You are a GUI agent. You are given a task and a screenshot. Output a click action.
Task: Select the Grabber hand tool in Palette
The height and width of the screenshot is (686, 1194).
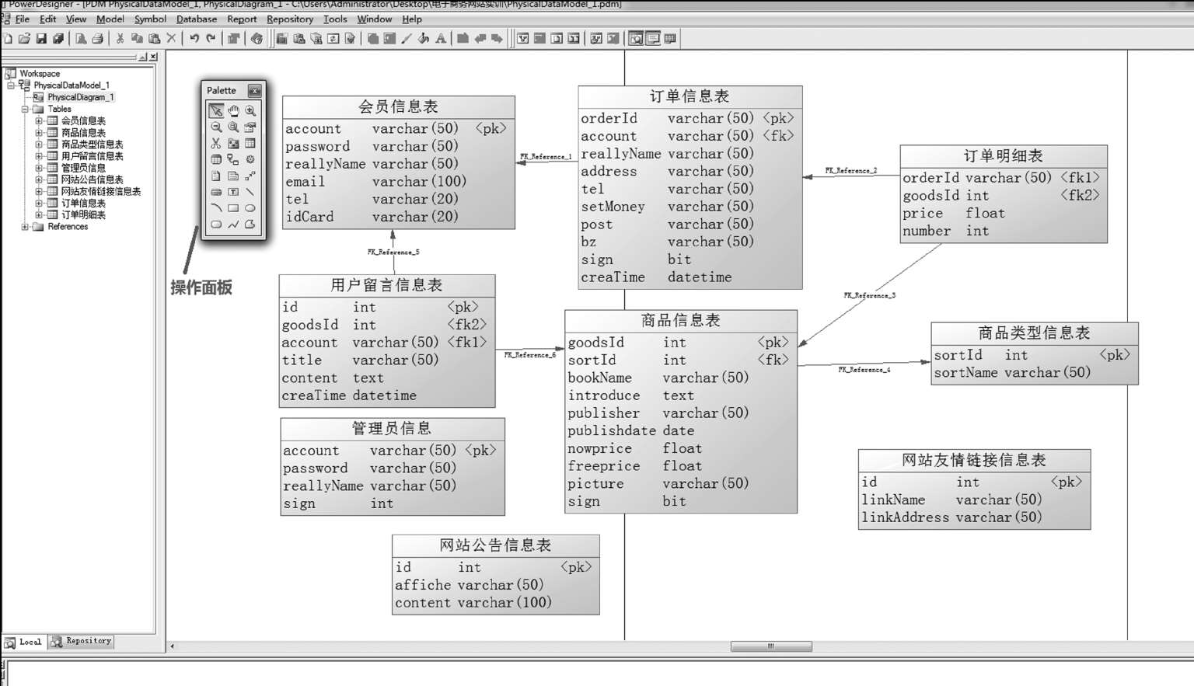(x=233, y=111)
